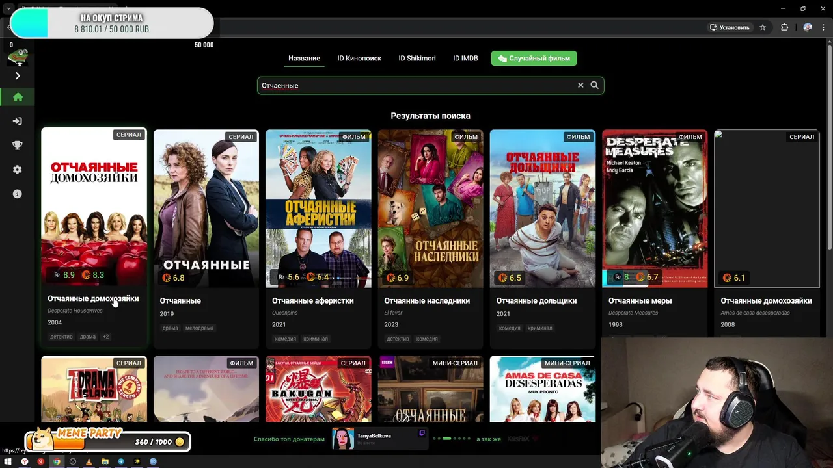
Task: Open the Home page from the sidebar
Action: [x=18, y=97]
